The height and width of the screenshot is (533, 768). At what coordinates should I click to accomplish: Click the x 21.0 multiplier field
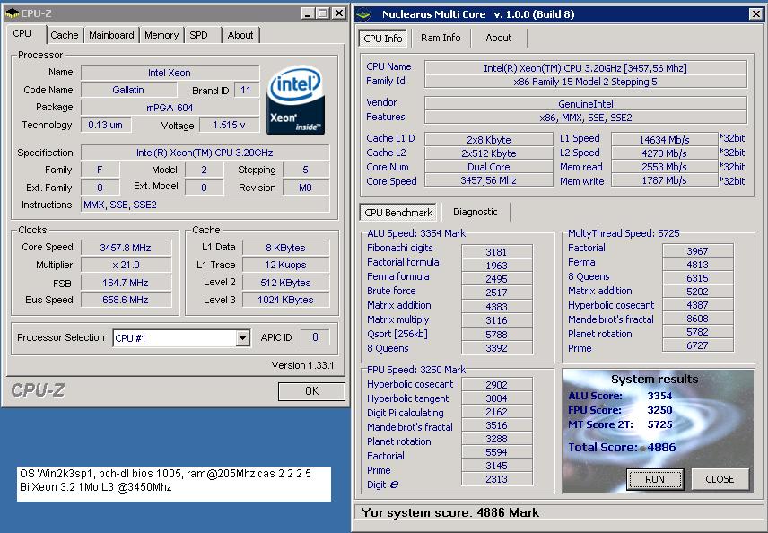tap(126, 265)
